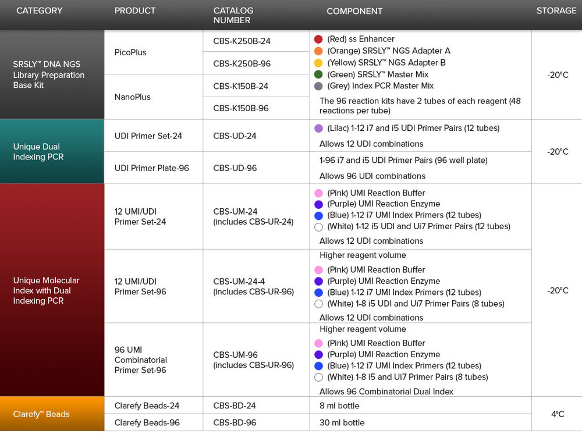
Task: Select the Unique Molecular Index with Dual Indexing PCR cell
Action: tap(52, 290)
